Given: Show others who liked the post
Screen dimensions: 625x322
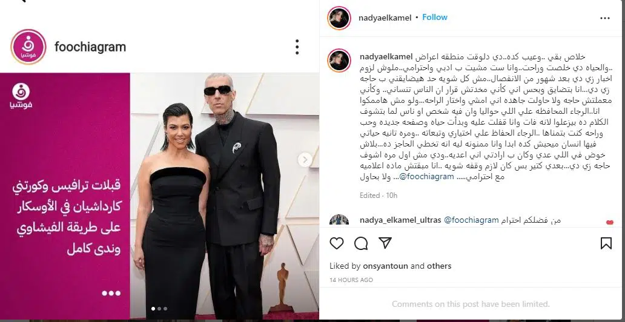Looking at the screenshot, I should (439, 266).
